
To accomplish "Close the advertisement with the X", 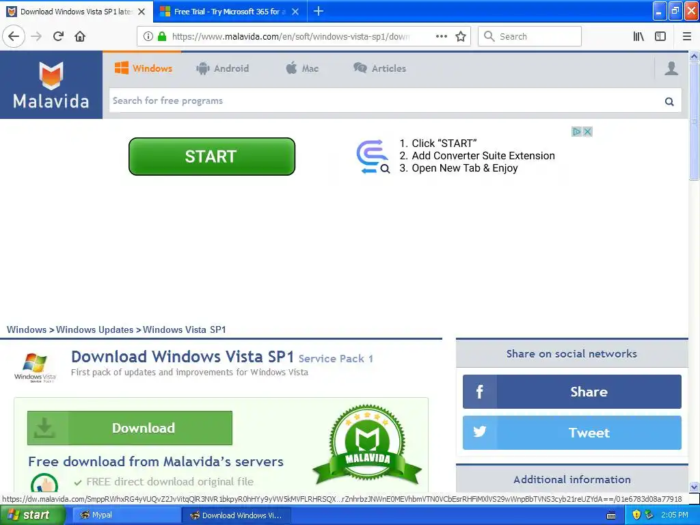I will [x=587, y=132].
